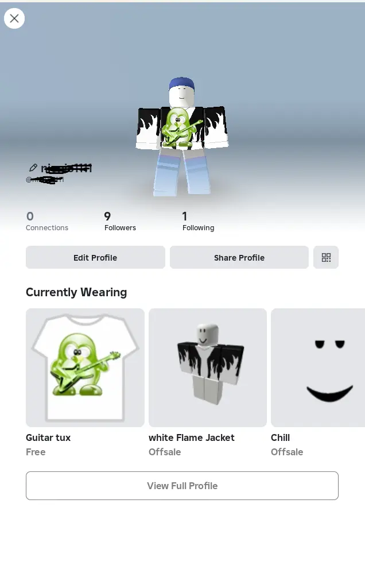
Task: Open the QR code icon button
Action: (x=326, y=257)
